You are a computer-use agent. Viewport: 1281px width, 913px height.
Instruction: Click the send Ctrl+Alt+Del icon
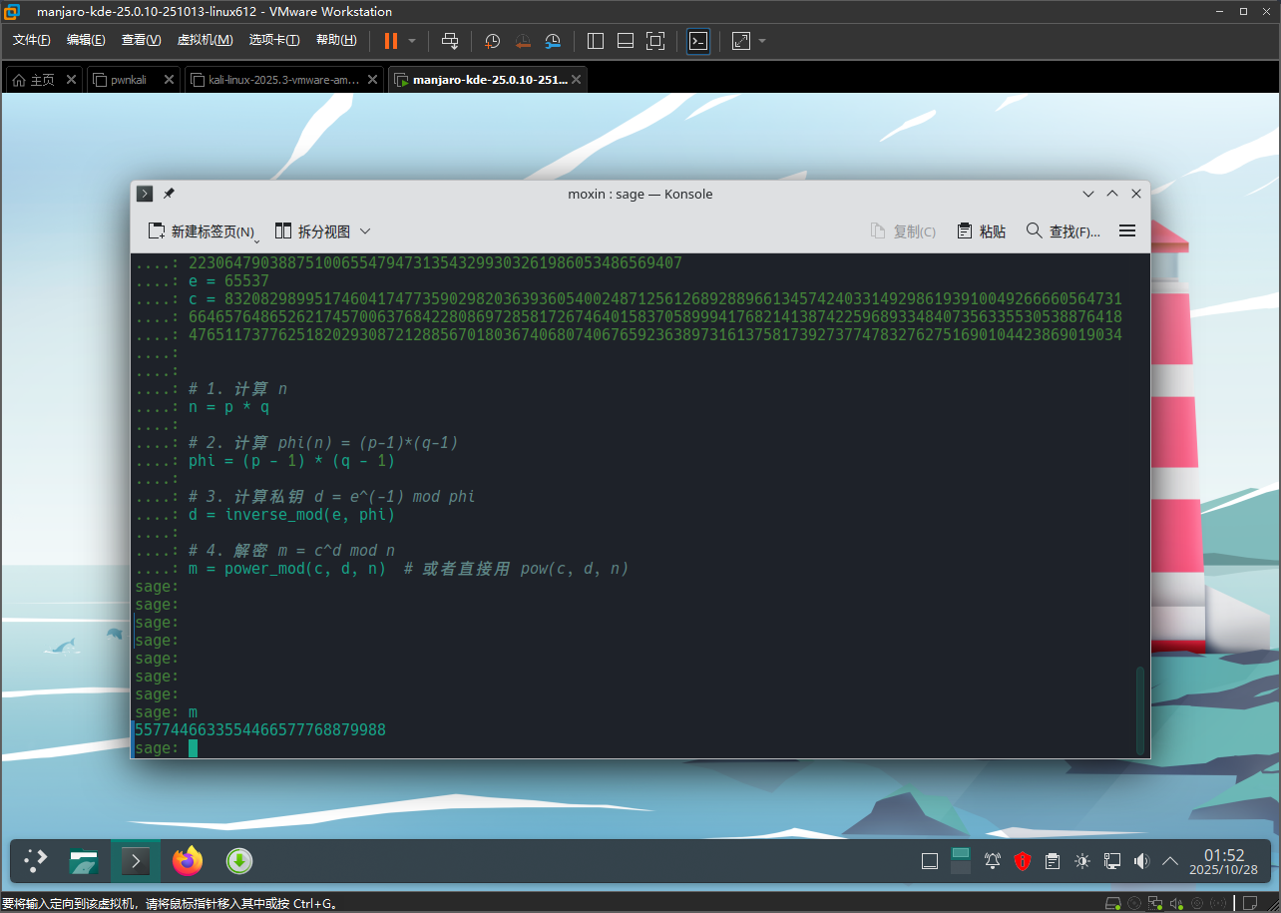click(450, 41)
